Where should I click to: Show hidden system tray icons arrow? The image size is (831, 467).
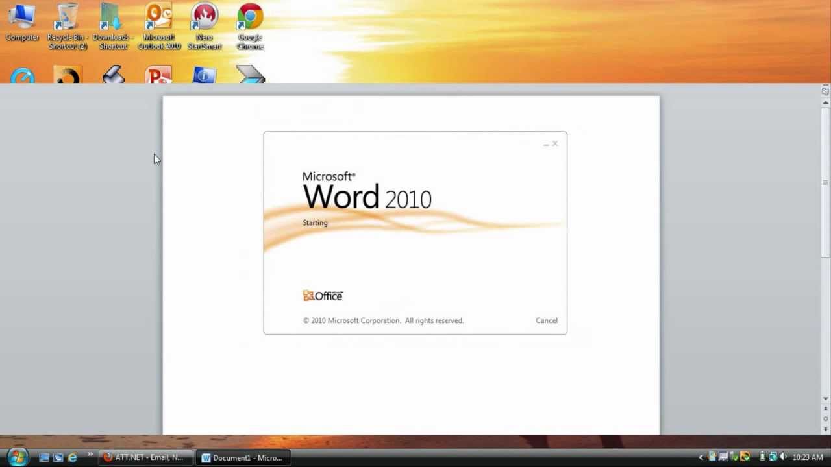701,457
